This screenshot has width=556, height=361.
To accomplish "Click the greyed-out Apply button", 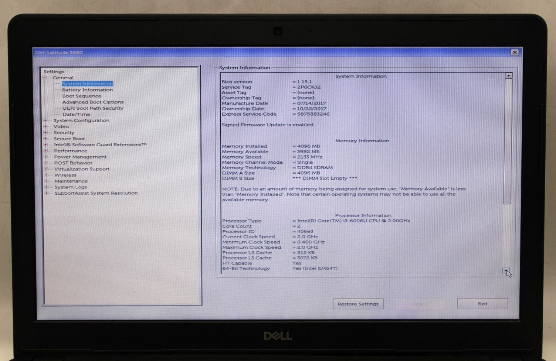I will [420, 304].
